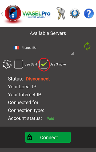96x152 pixels.
Task: Uncheck the Use Smoke checkbox
Action: [44, 64]
